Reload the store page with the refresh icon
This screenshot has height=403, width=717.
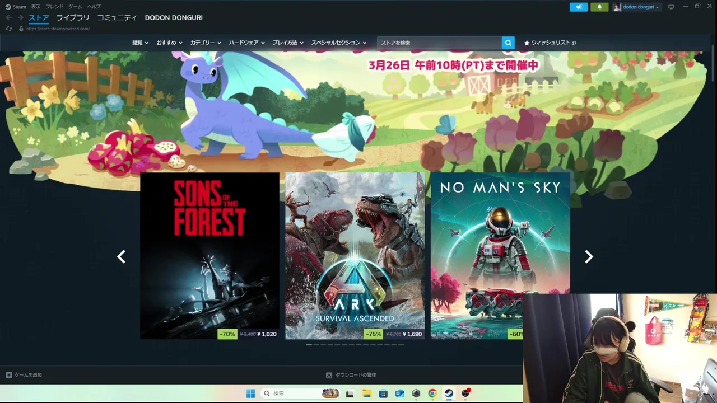click(x=8, y=29)
